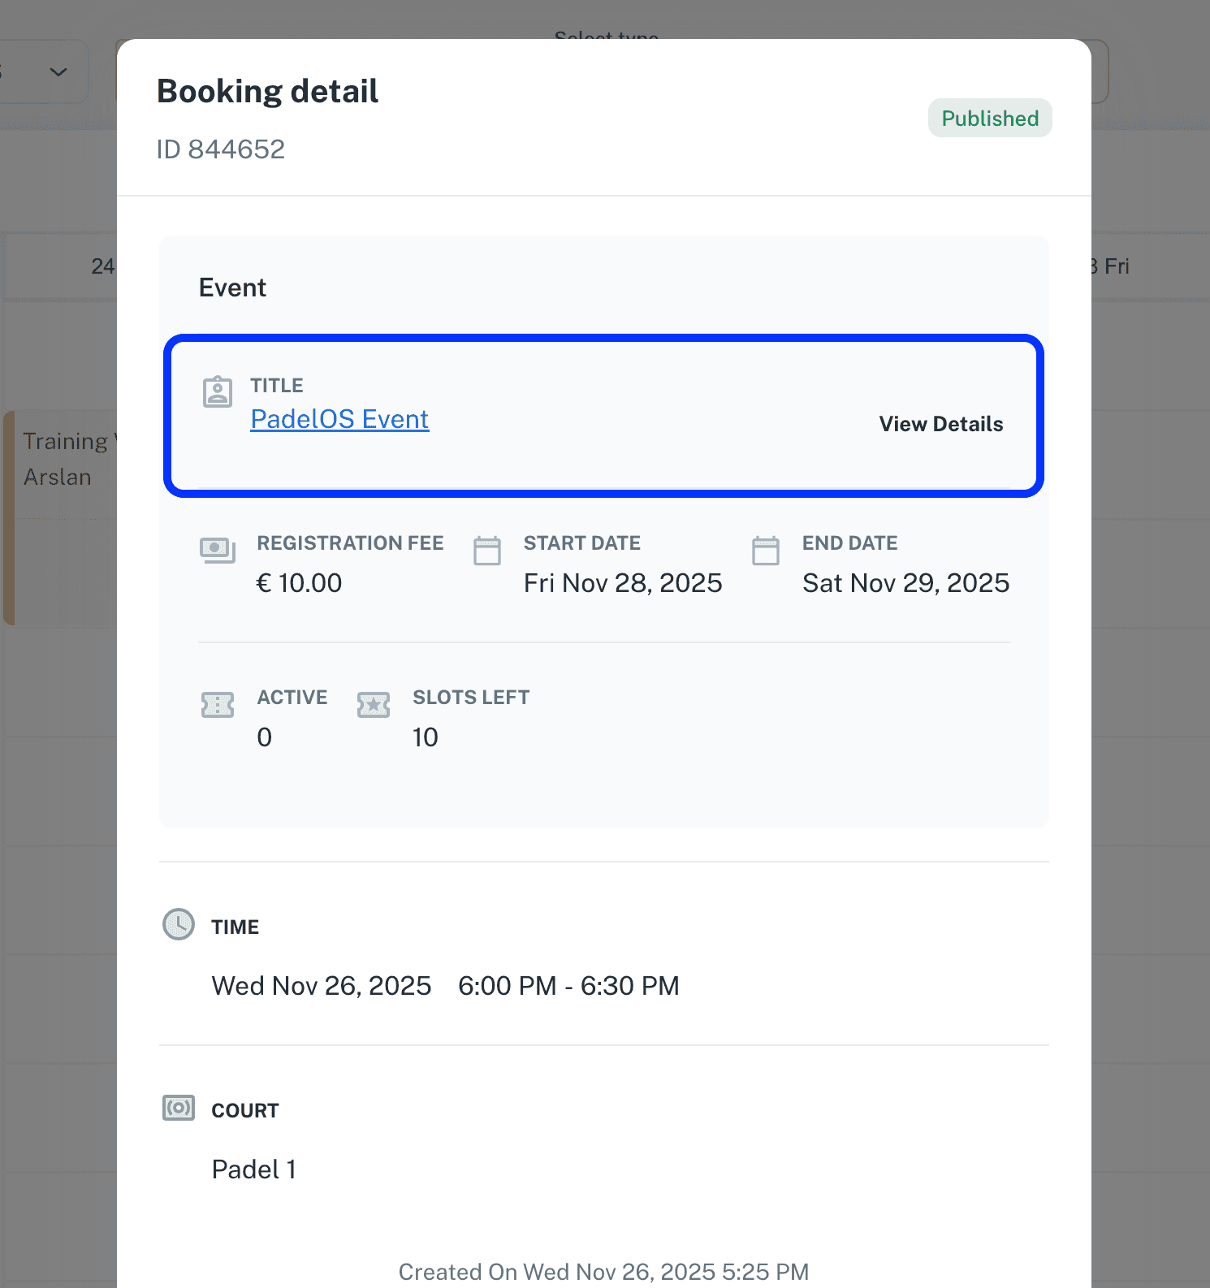Screen dimensions: 1210x1288
Task: Click the Published status badge
Action: tap(989, 119)
